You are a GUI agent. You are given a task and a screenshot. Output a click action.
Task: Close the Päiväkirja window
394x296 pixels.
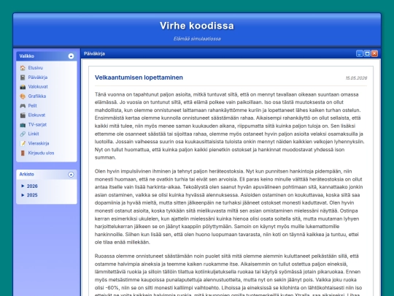[x=374, y=53]
